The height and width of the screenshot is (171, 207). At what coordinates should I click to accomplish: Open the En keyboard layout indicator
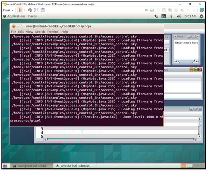[164, 16]
